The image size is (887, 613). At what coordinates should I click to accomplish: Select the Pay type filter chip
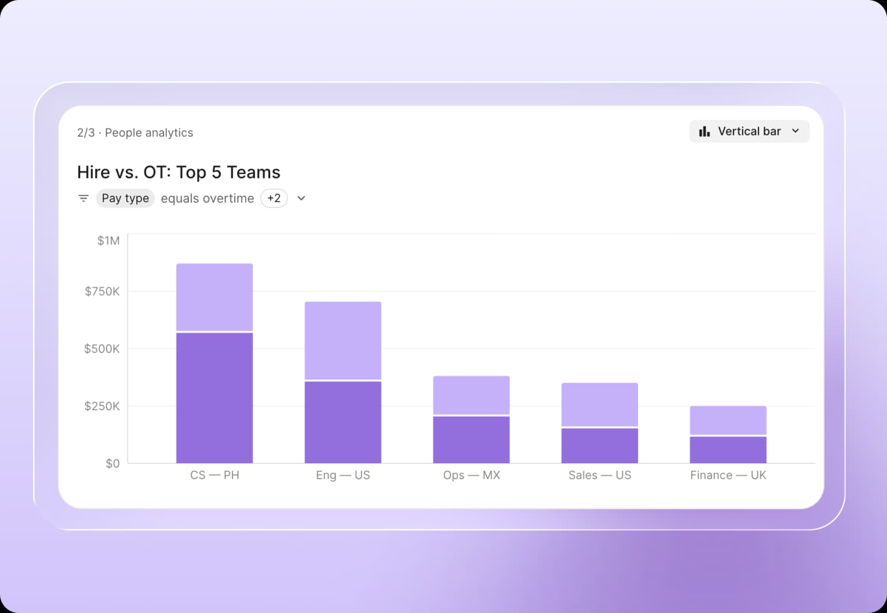[x=125, y=199]
